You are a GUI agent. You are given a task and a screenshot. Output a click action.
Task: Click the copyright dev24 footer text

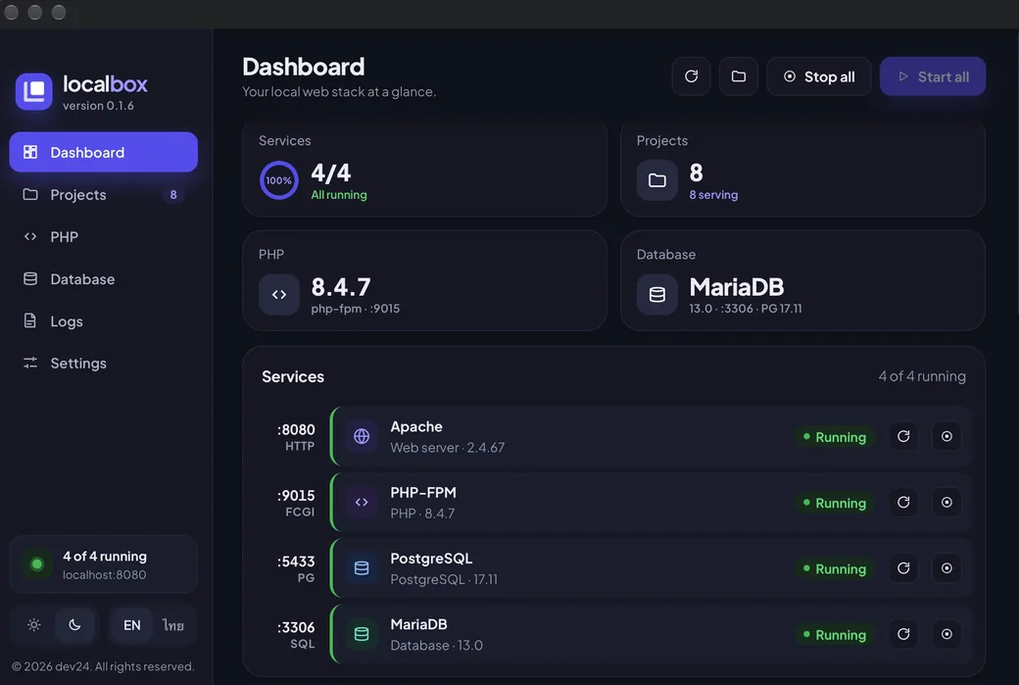click(103, 666)
